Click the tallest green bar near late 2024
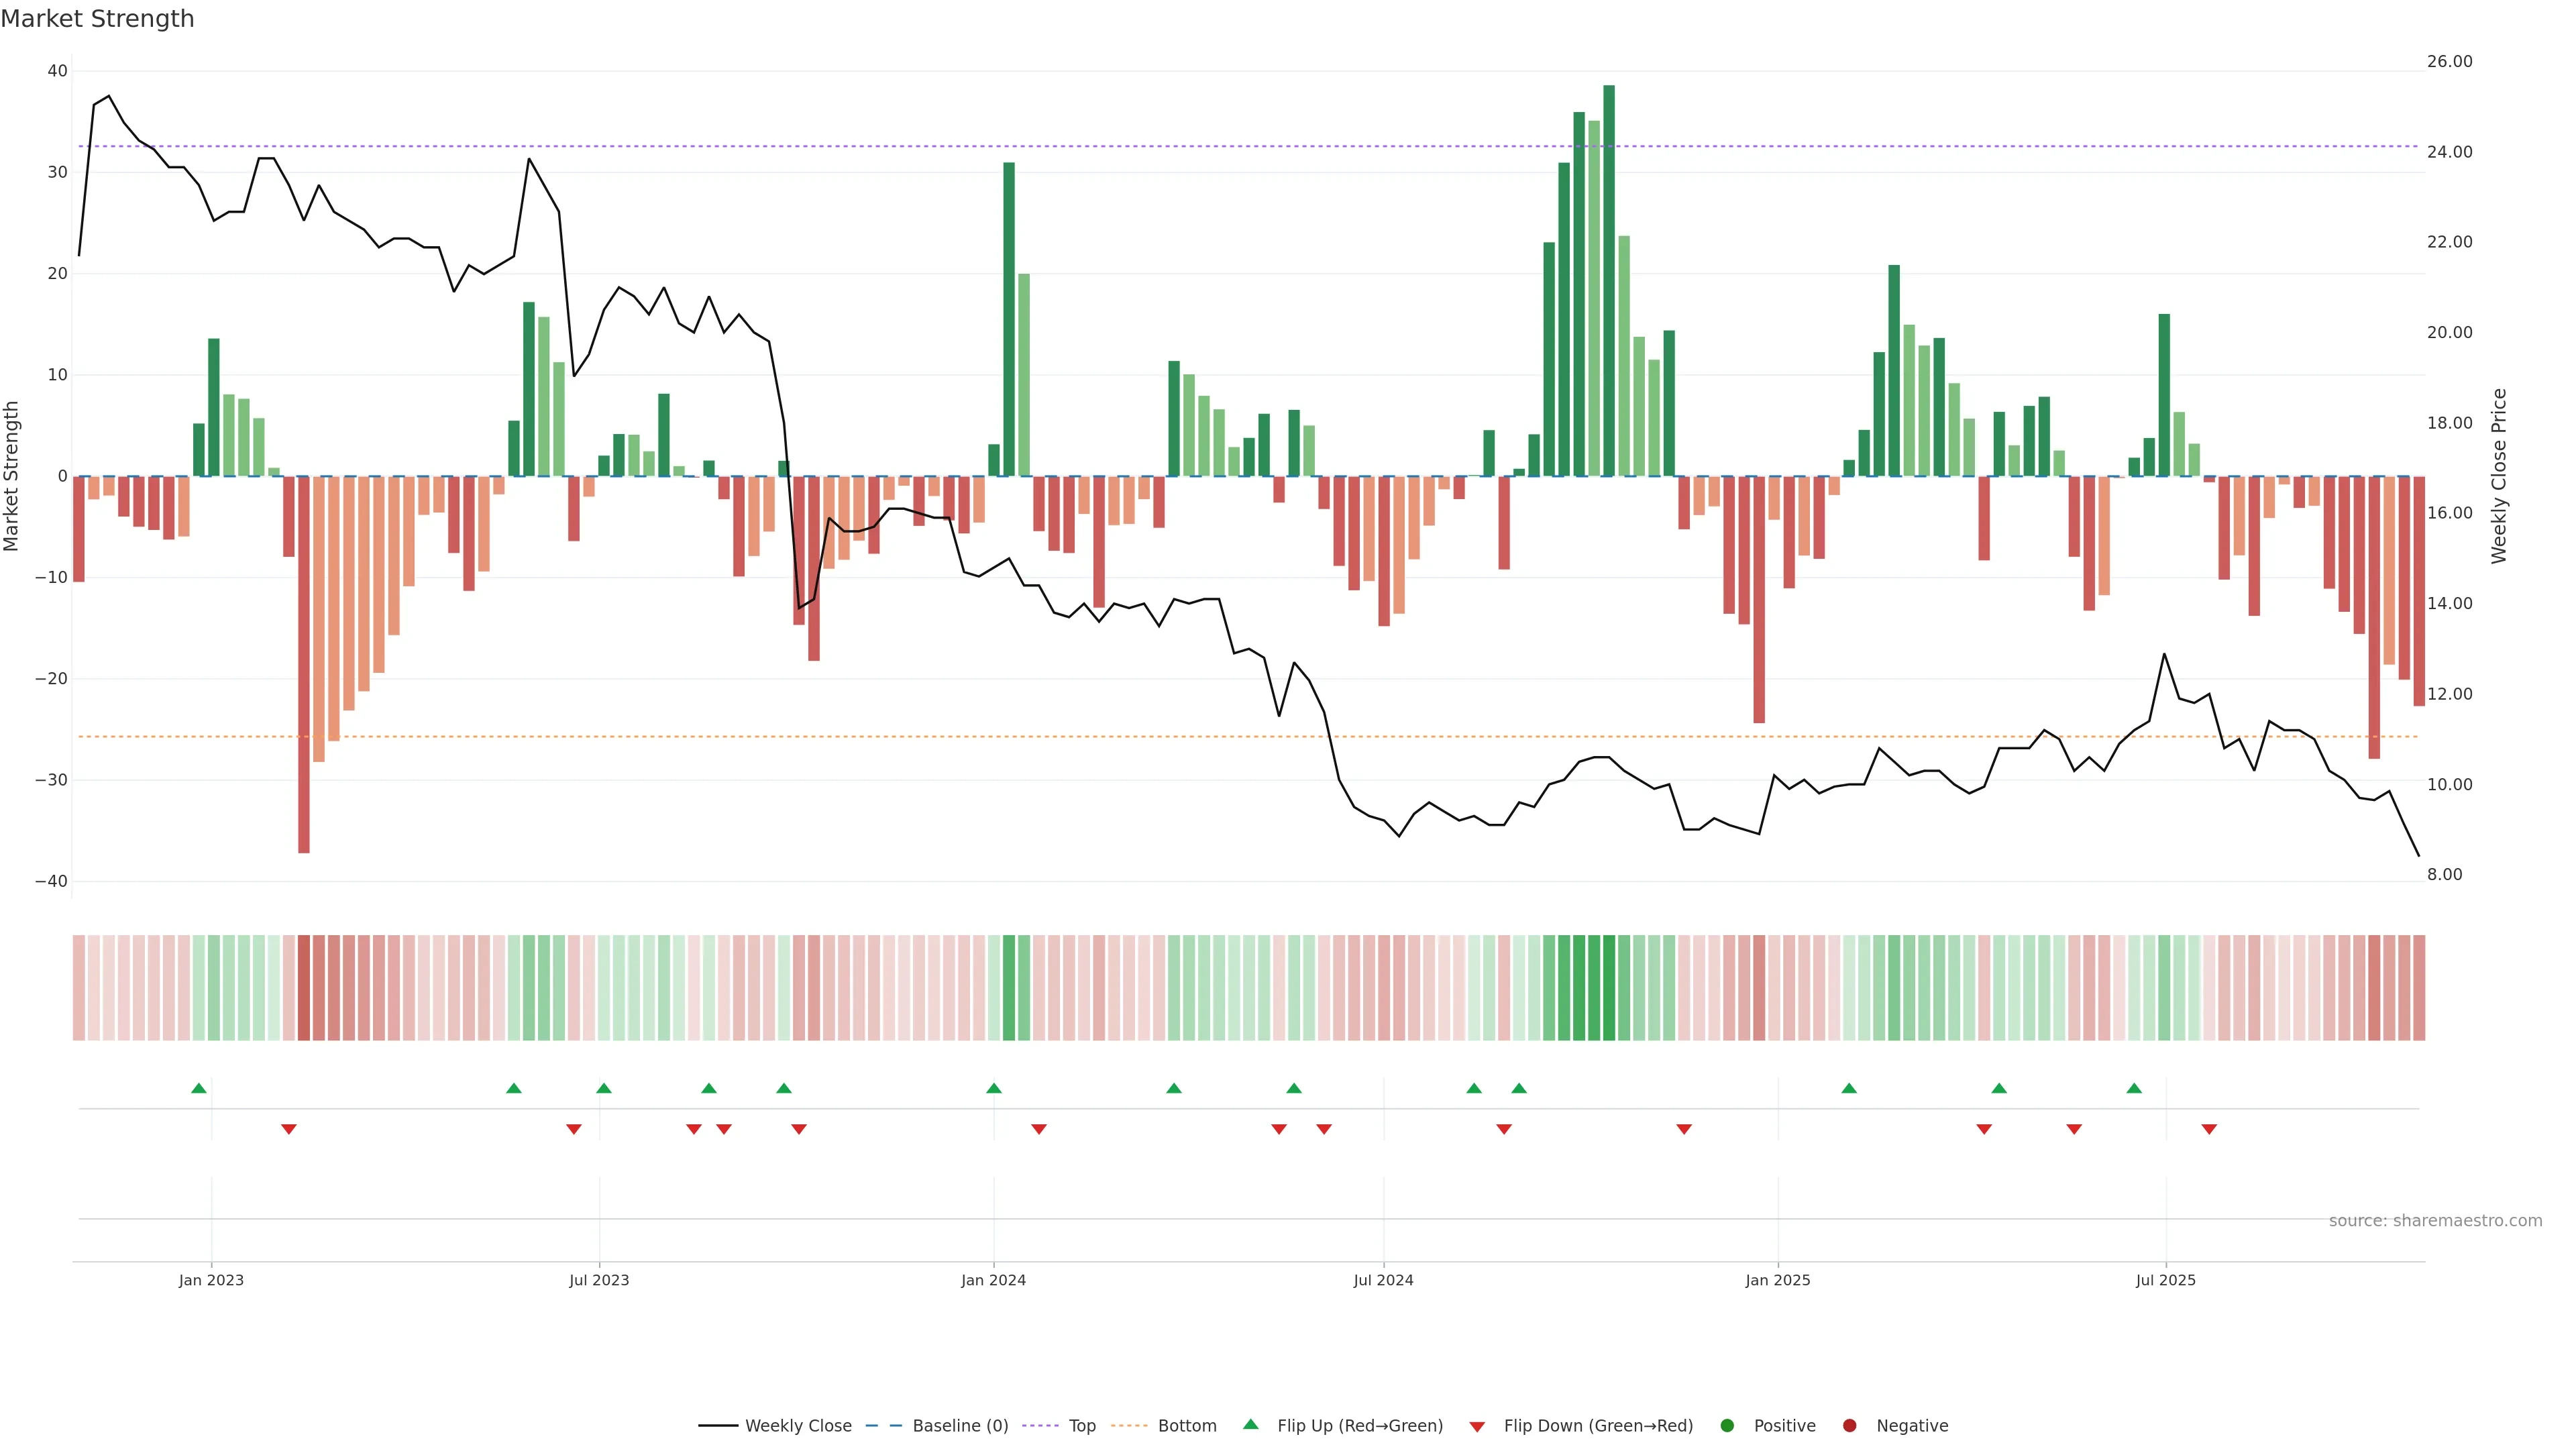This screenshot has height=1449, width=2576. (x=1609, y=280)
